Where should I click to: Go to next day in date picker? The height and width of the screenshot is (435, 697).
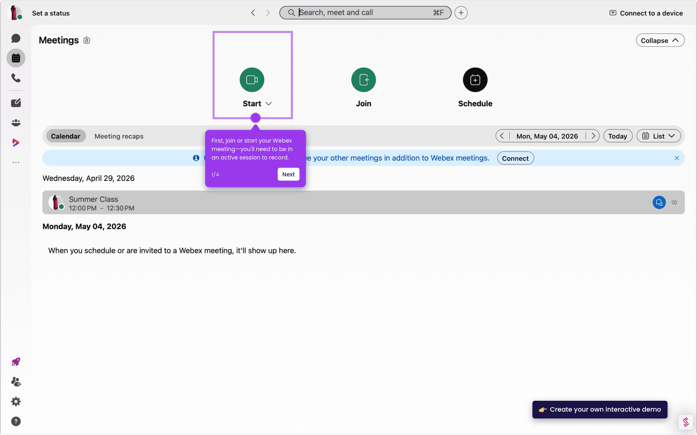coord(593,136)
